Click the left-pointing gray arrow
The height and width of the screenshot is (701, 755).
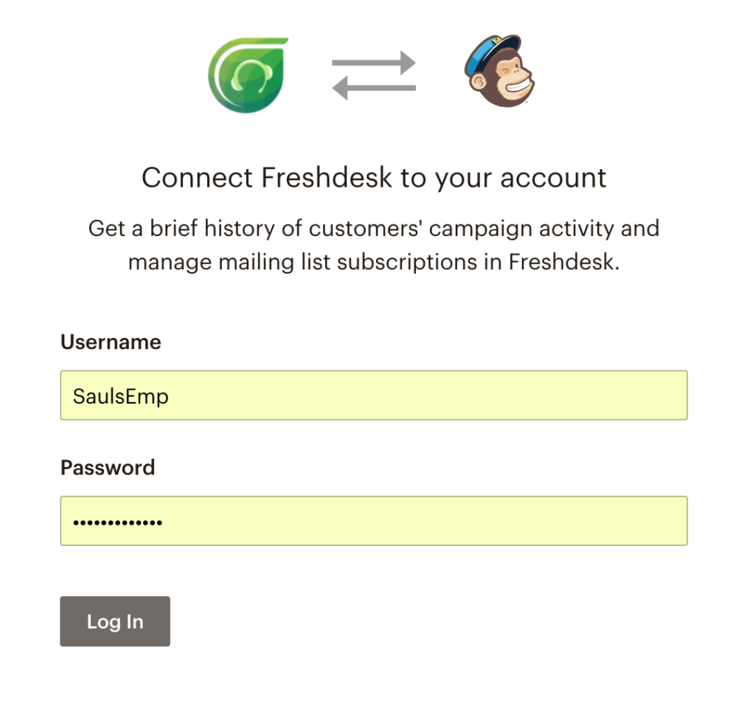pos(374,89)
